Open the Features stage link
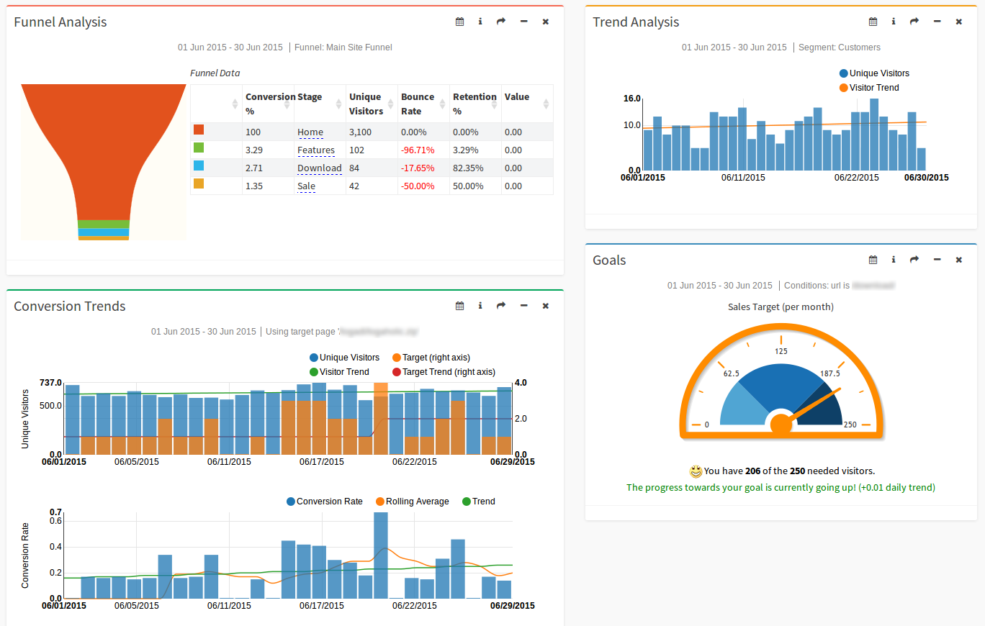This screenshot has height=626, width=985. [315, 150]
